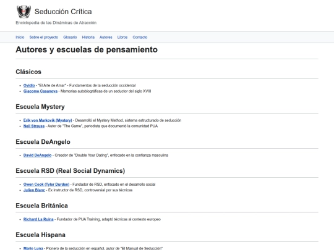This screenshot has width=334, height=250.
Task: Open Erik von Markovik (Mystery) link
Action: coord(48,120)
